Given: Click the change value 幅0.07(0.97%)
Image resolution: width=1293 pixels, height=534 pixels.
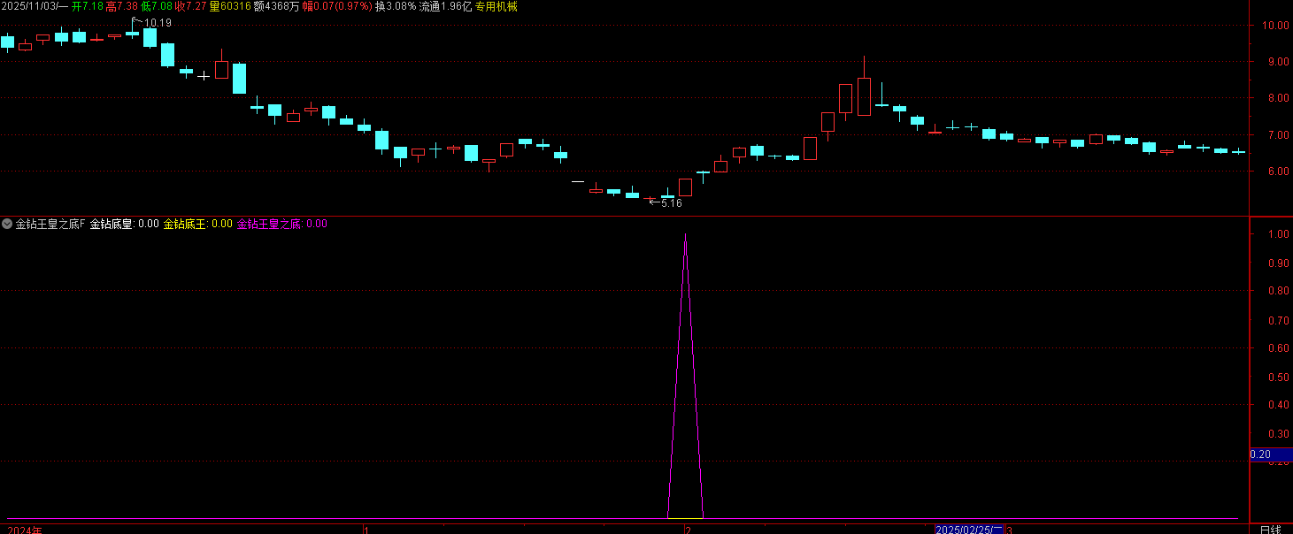Looking at the screenshot, I should click(x=336, y=6).
